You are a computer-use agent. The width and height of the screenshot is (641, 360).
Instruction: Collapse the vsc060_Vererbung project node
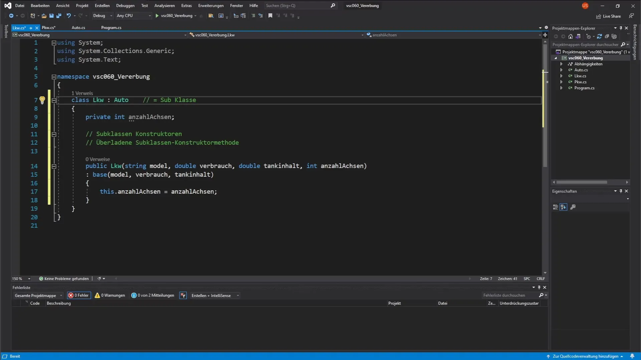click(556, 58)
